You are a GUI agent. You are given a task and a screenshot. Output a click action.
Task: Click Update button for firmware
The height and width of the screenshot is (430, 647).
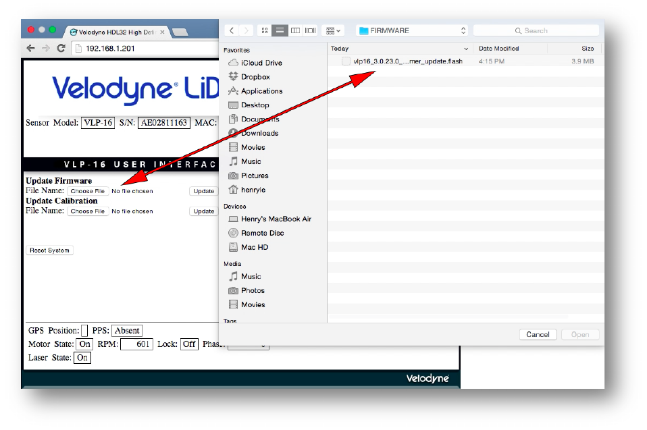click(204, 191)
